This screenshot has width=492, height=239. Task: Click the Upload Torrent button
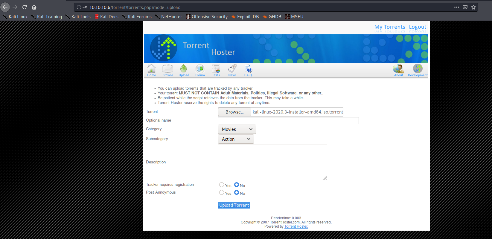[234, 205]
